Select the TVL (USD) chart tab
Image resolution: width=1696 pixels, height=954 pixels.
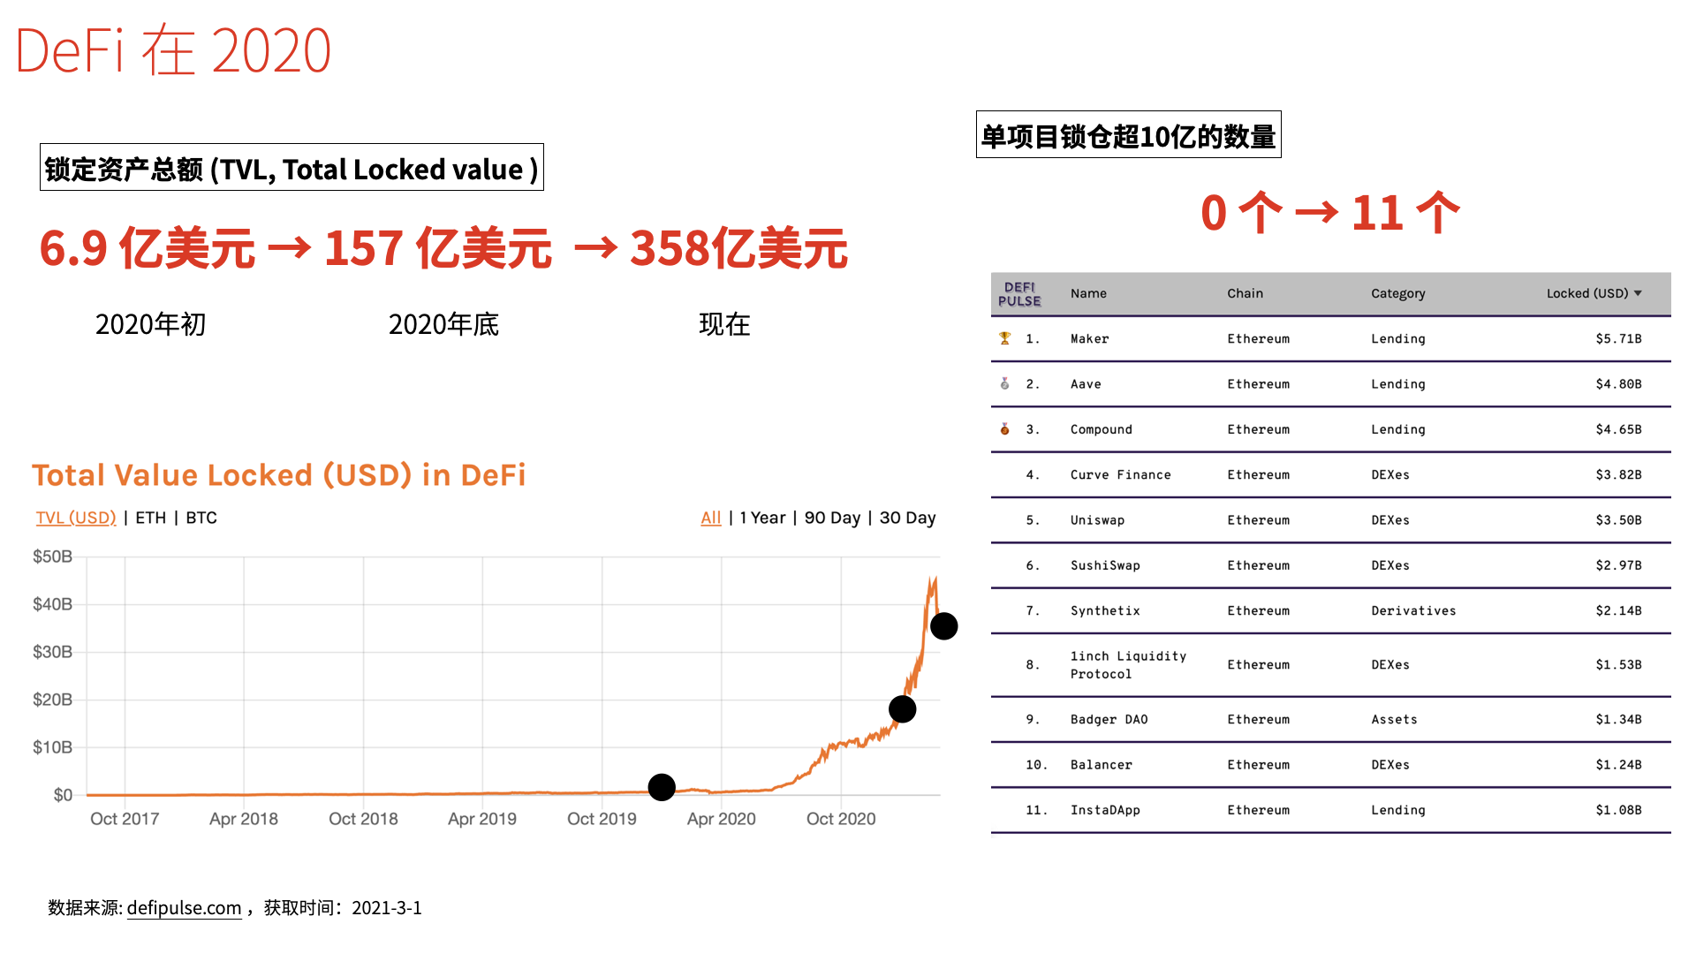(x=76, y=518)
